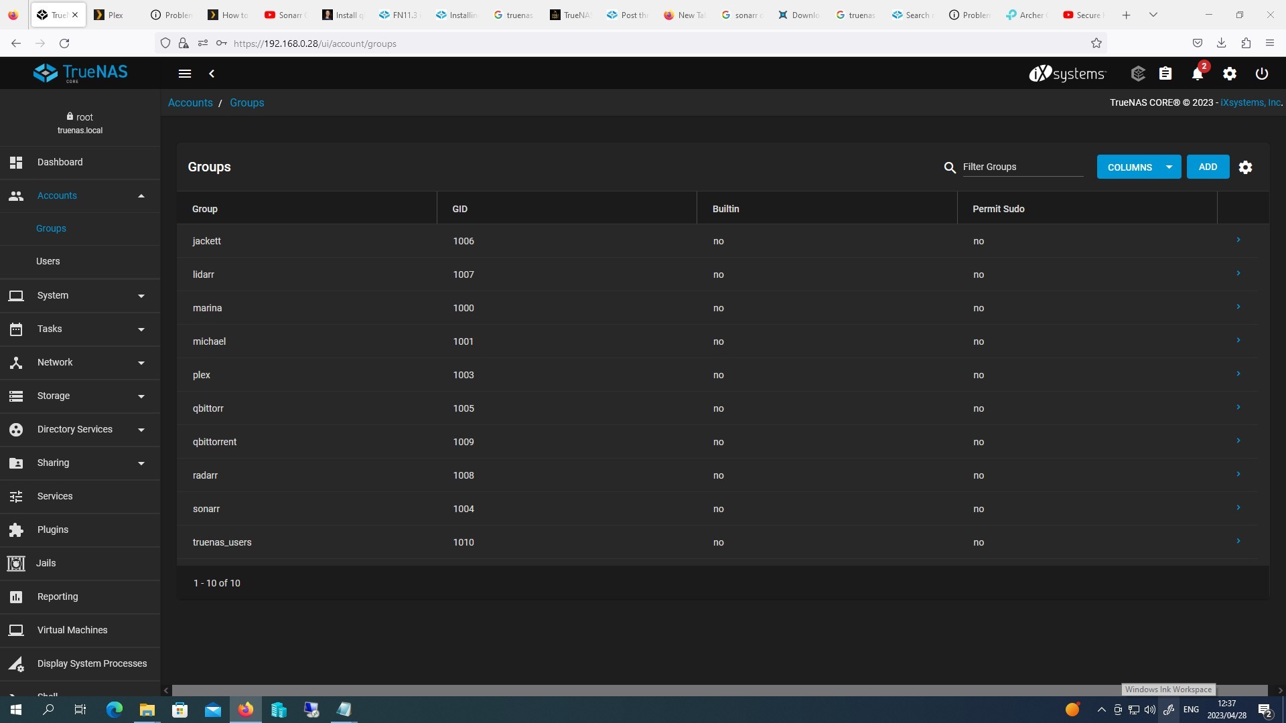The width and height of the screenshot is (1286, 723).
Task: Click the power button icon
Action: point(1262,74)
